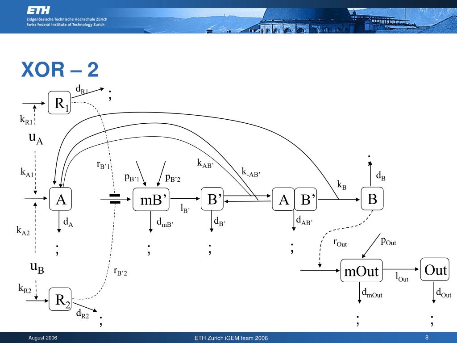
Task: Select the mB' node box
Action: tap(151, 199)
